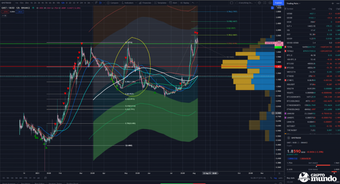
Task: Click the blue Publish button
Action: pos(278,3)
